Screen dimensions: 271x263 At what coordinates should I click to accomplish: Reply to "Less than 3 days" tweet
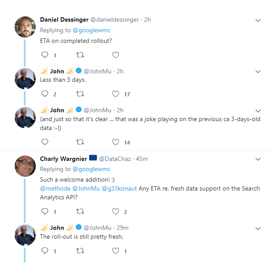click(x=45, y=94)
